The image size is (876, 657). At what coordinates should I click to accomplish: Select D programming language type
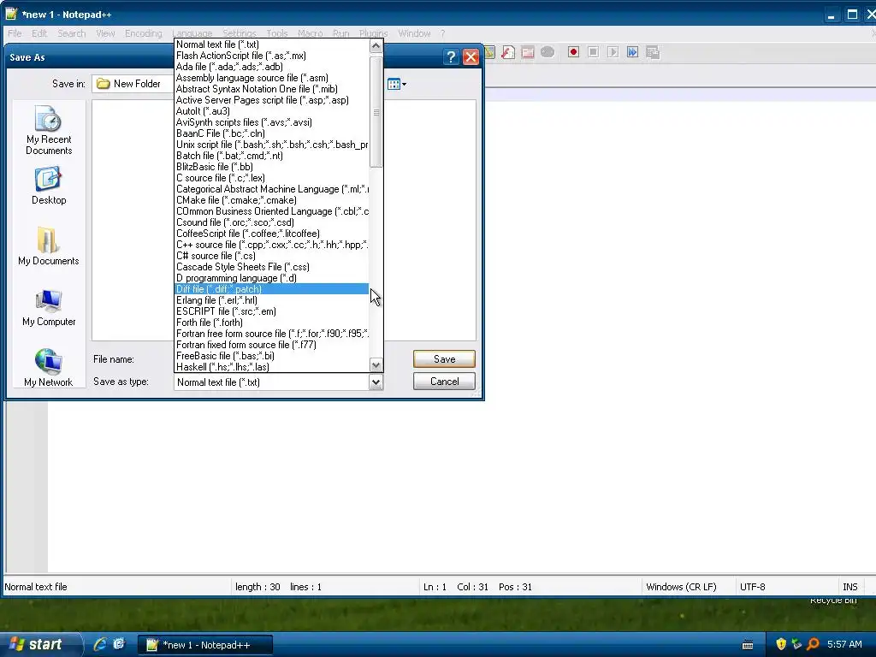[271, 278]
